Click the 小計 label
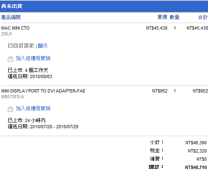 [x=157, y=142]
